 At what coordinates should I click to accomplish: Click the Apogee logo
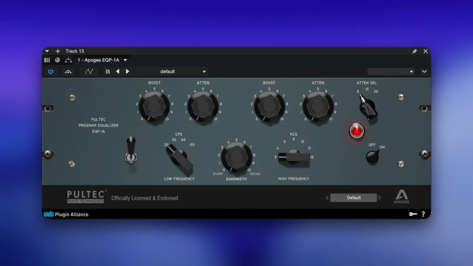coord(401,196)
